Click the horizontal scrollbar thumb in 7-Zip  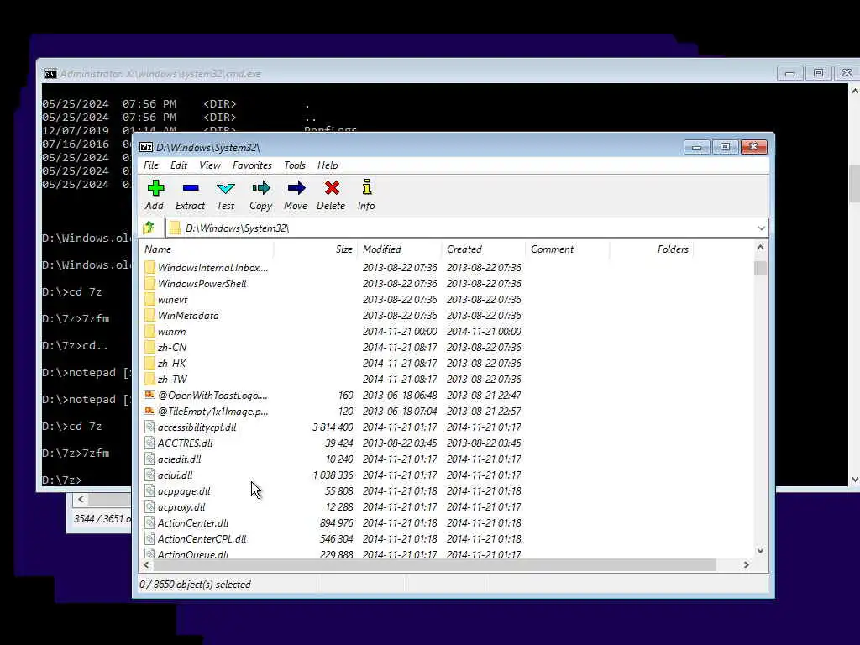click(x=434, y=564)
